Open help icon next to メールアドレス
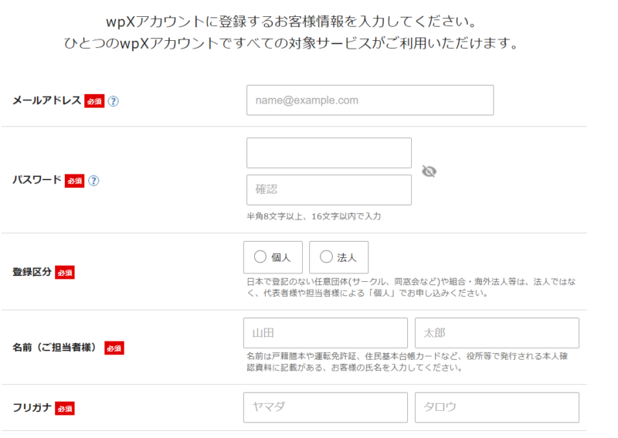 coord(113,101)
